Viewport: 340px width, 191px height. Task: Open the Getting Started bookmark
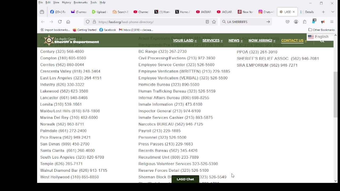click(84, 30)
